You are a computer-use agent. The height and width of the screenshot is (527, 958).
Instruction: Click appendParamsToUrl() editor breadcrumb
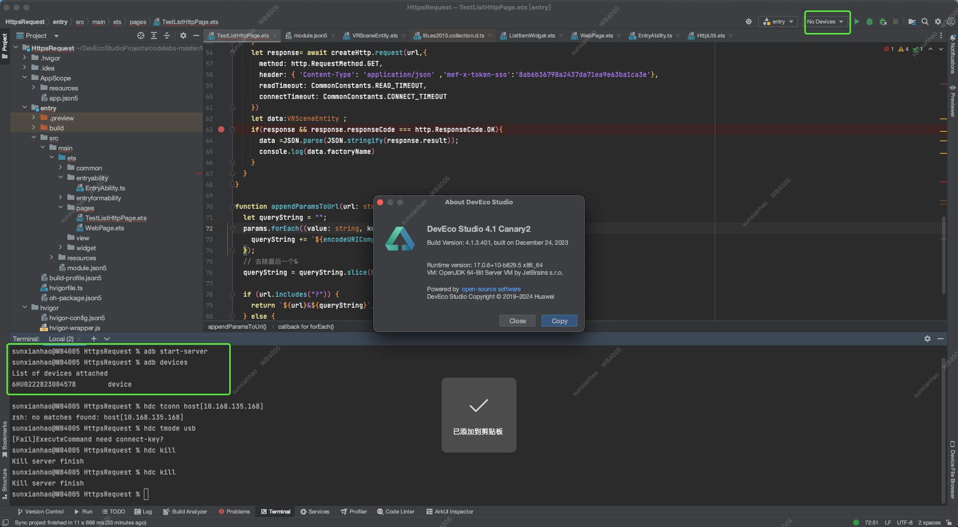pyautogui.click(x=237, y=327)
